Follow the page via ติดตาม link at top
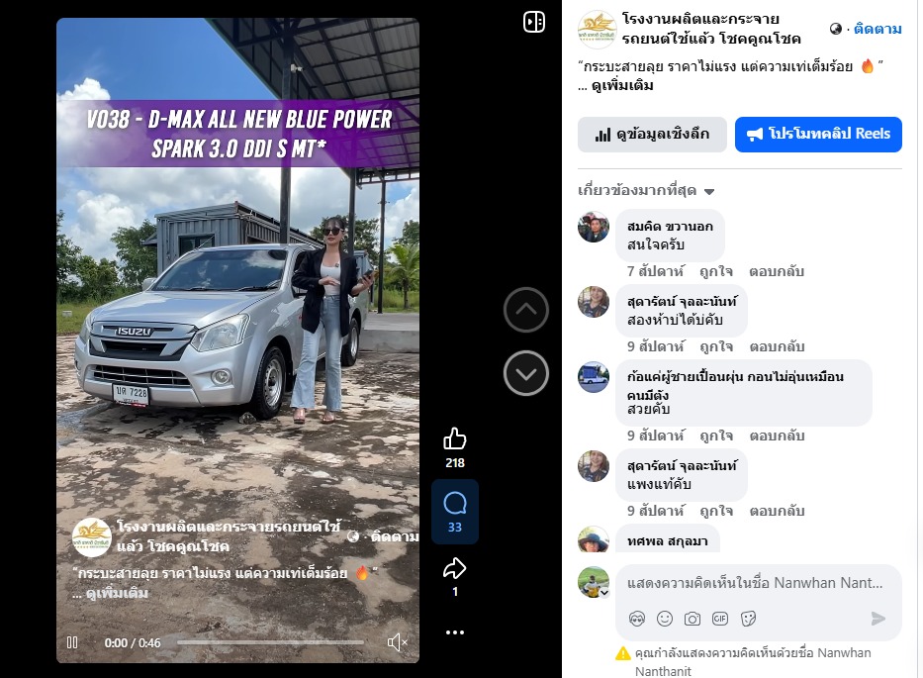 pos(877,29)
